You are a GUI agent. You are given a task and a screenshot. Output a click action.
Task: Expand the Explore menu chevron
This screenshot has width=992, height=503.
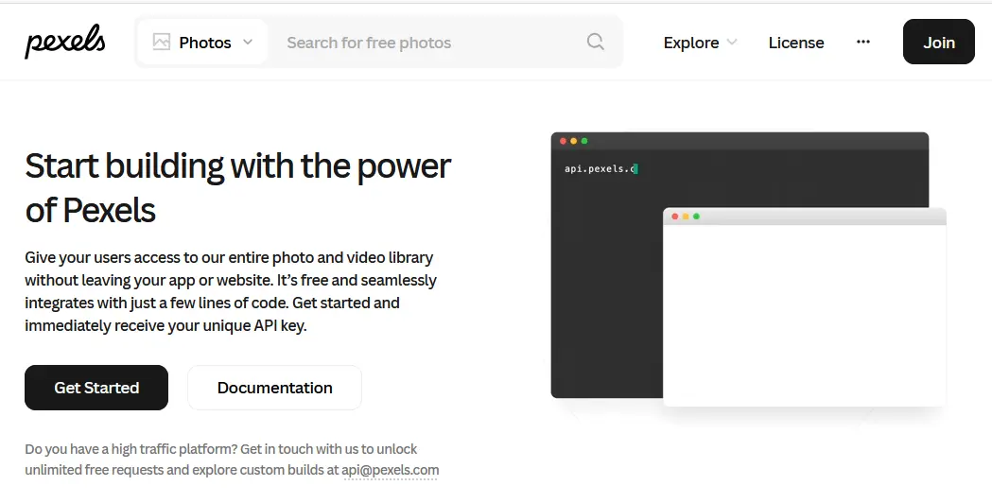[x=732, y=43]
